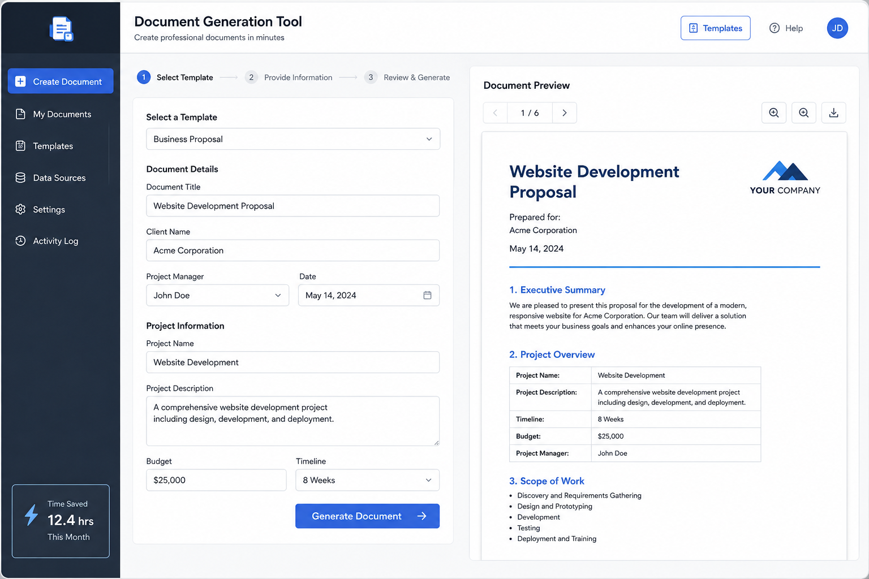Click the Date input field
869x579 pixels.
(x=369, y=295)
